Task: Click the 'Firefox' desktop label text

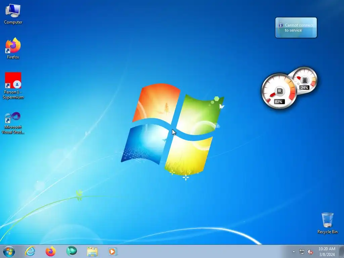Action: pyautogui.click(x=13, y=57)
